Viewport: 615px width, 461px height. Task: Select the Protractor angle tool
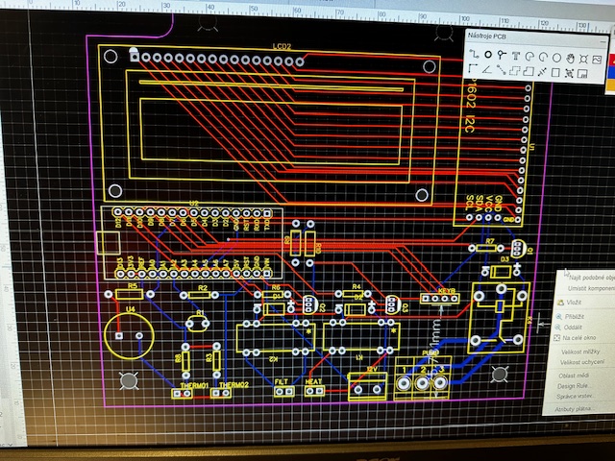point(486,70)
